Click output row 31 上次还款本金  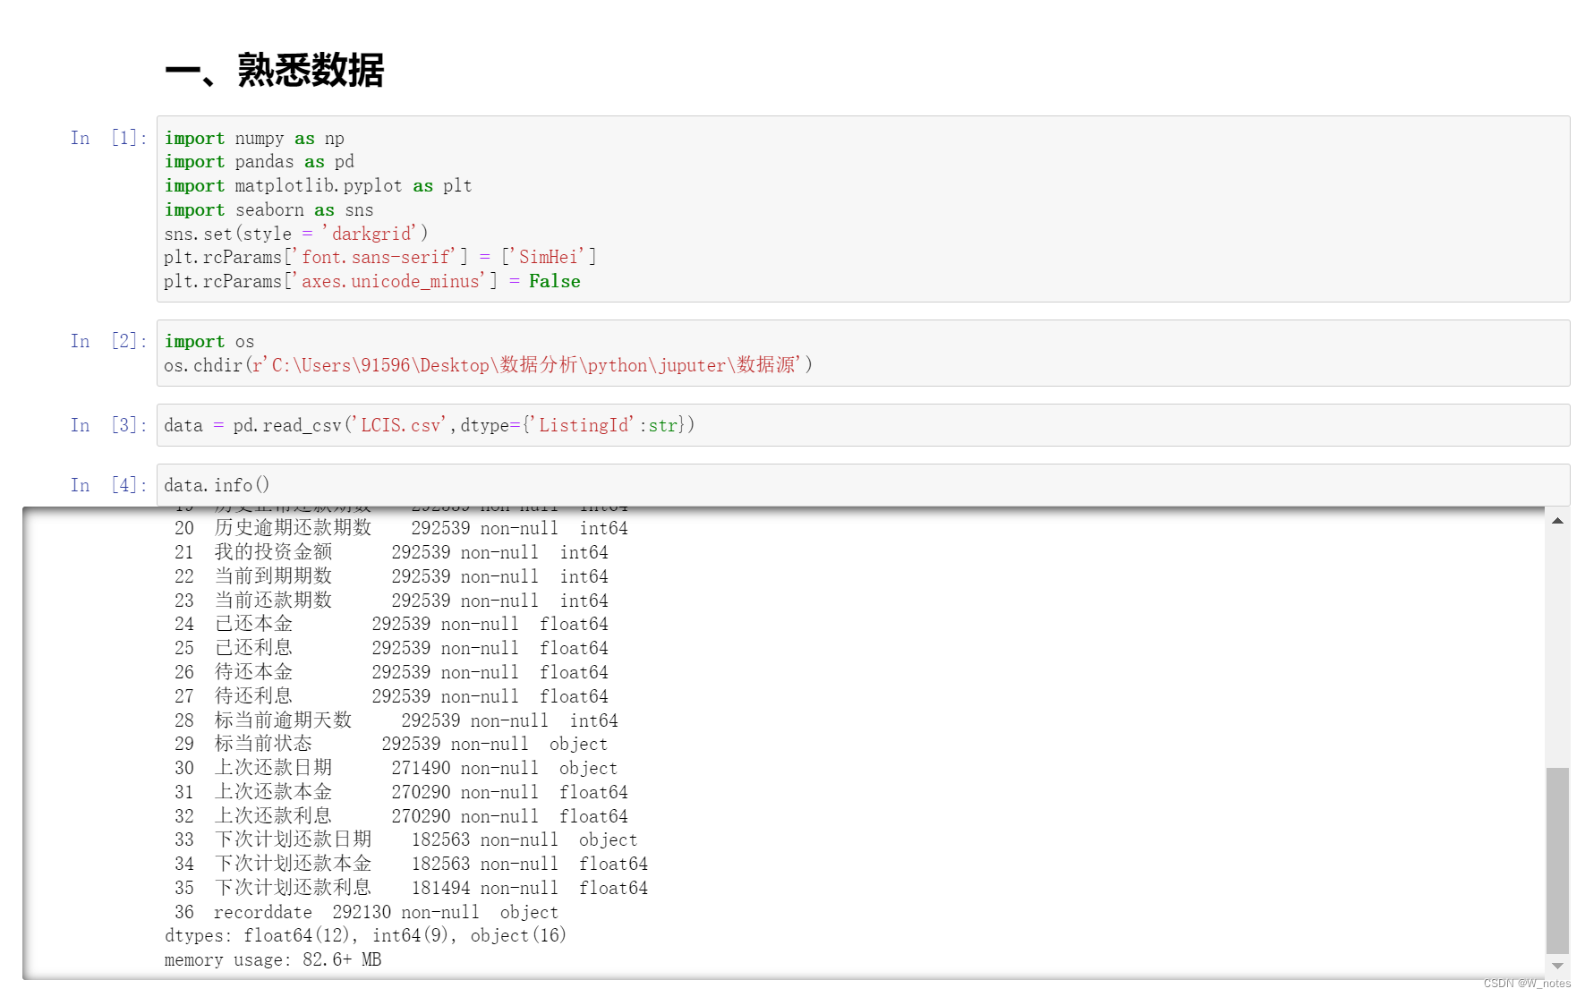tap(401, 793)
